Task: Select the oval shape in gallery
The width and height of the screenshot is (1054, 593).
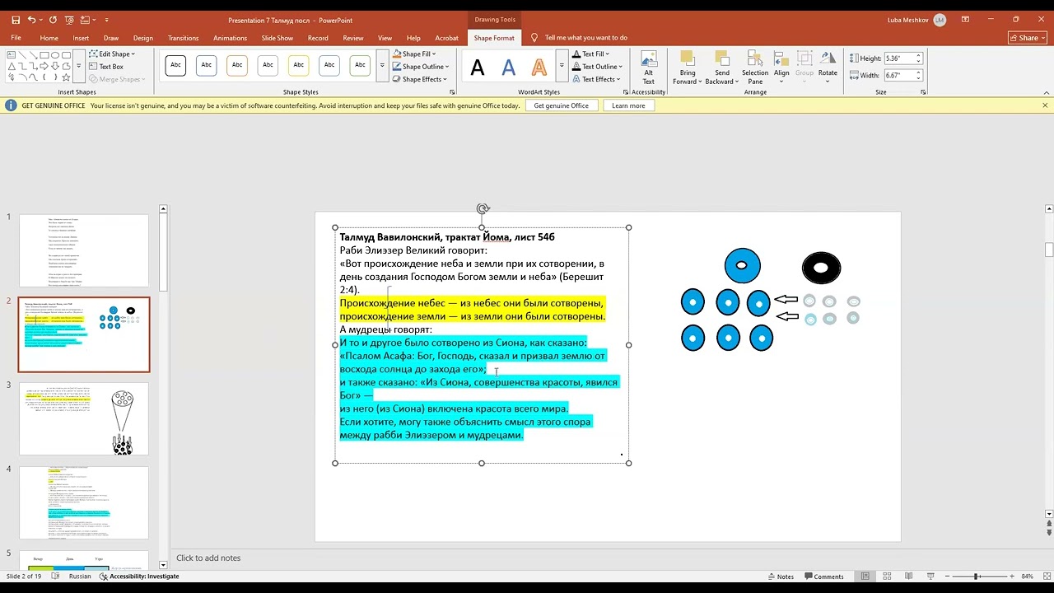Action: [54, 54]
